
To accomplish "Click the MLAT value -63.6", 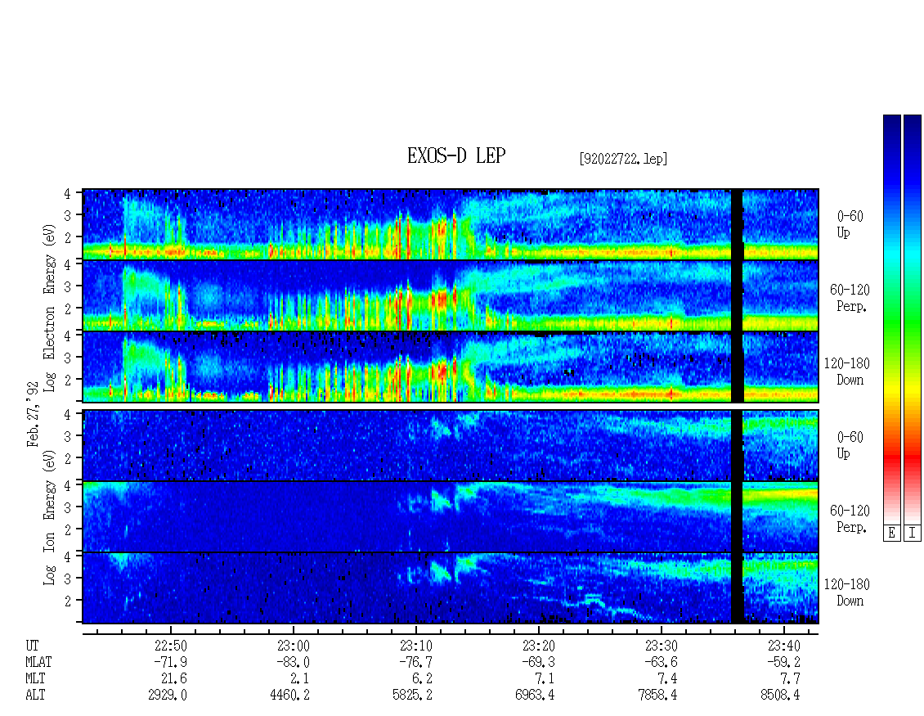I will (x=662, y=662).
